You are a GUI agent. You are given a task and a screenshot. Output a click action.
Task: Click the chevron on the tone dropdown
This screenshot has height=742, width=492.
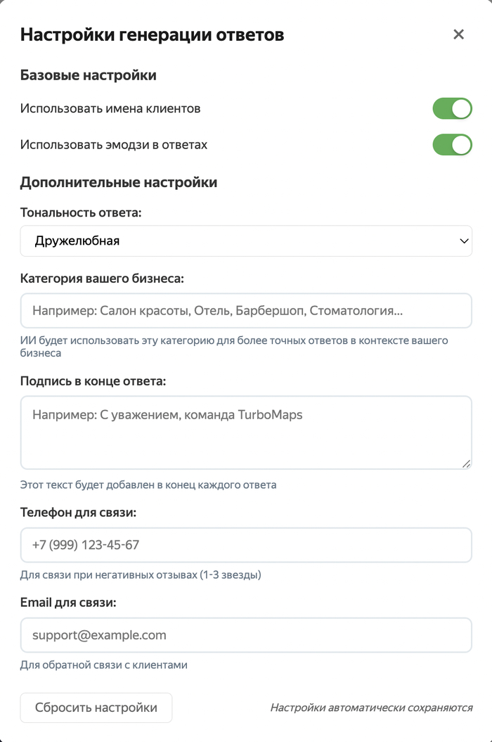464,241
